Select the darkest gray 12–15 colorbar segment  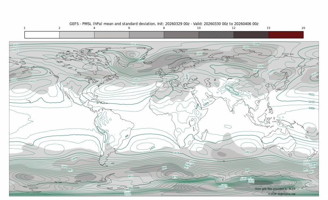tap(251, 35)
